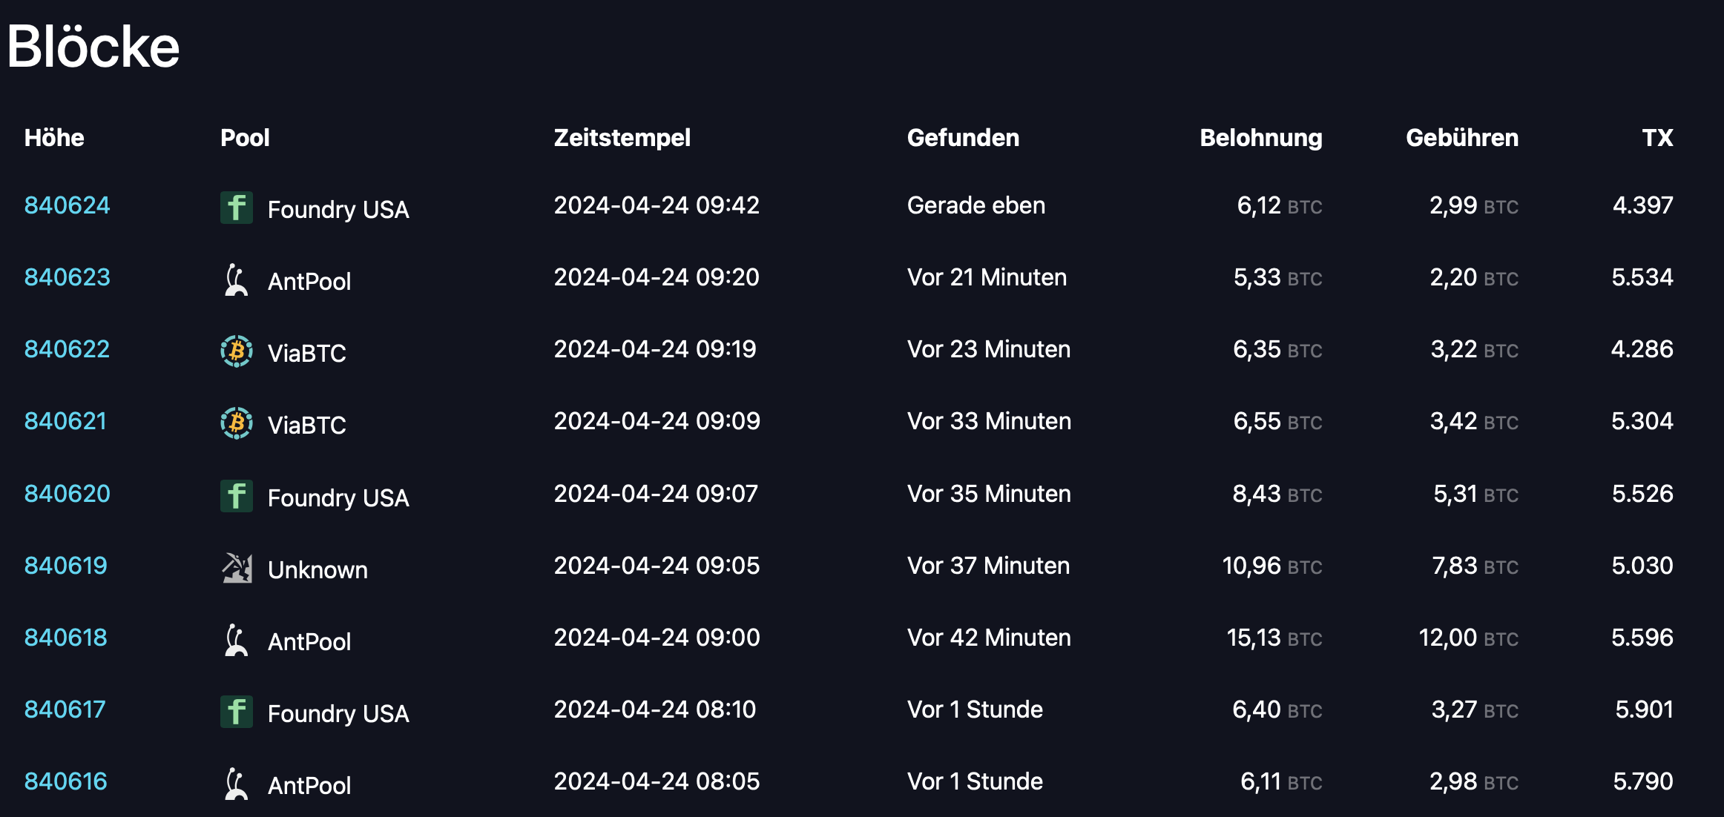
Task: Click the Unknown pool name
Action: [318, 569]
